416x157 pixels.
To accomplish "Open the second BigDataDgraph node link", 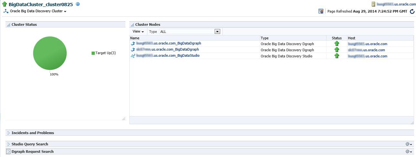I will 167,50.
